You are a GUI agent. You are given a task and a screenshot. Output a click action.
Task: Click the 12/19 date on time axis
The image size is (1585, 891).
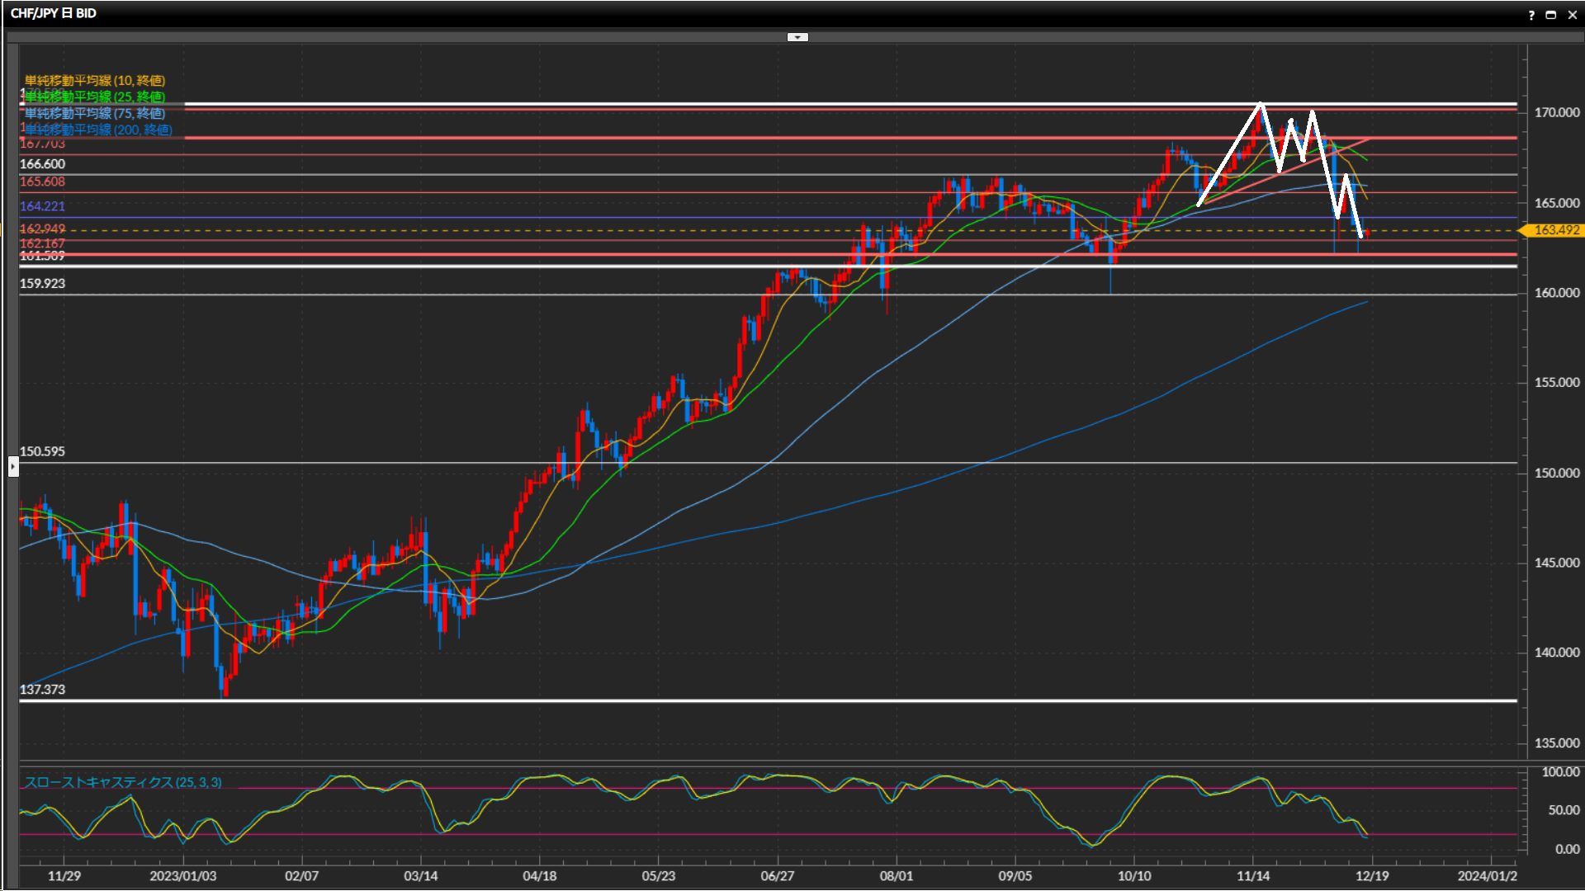pyautogui.click(x=1371, y=875)
